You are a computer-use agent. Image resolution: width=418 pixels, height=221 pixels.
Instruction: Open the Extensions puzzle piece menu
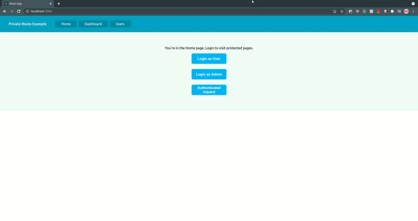click(x=392, y=12)
